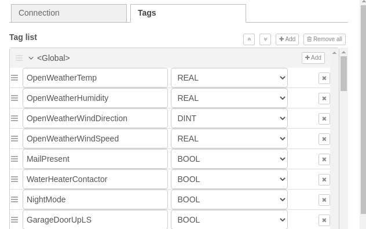This screenshot has width=366, height=229.
Task: Grab the drag handle of the OpenWeatherHumidity row
Action: coord(14,98)
